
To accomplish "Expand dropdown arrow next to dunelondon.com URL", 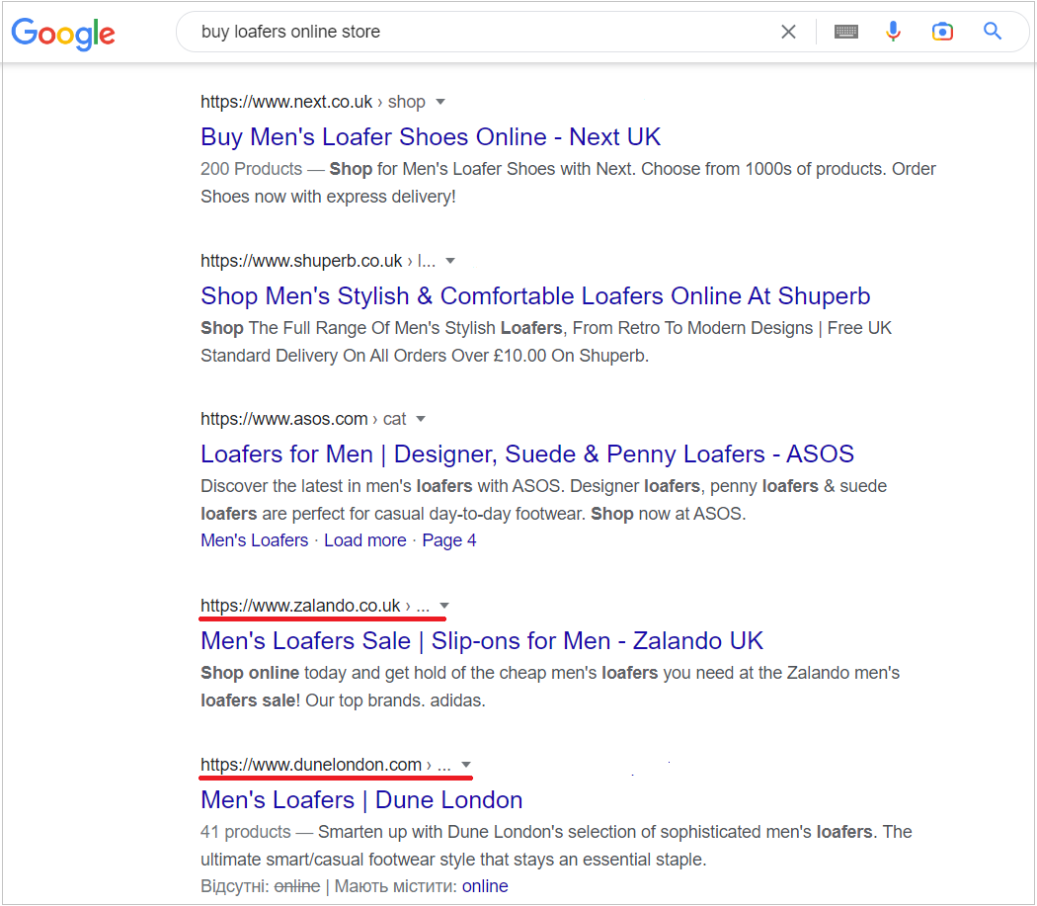I will (x=466, y=765).
